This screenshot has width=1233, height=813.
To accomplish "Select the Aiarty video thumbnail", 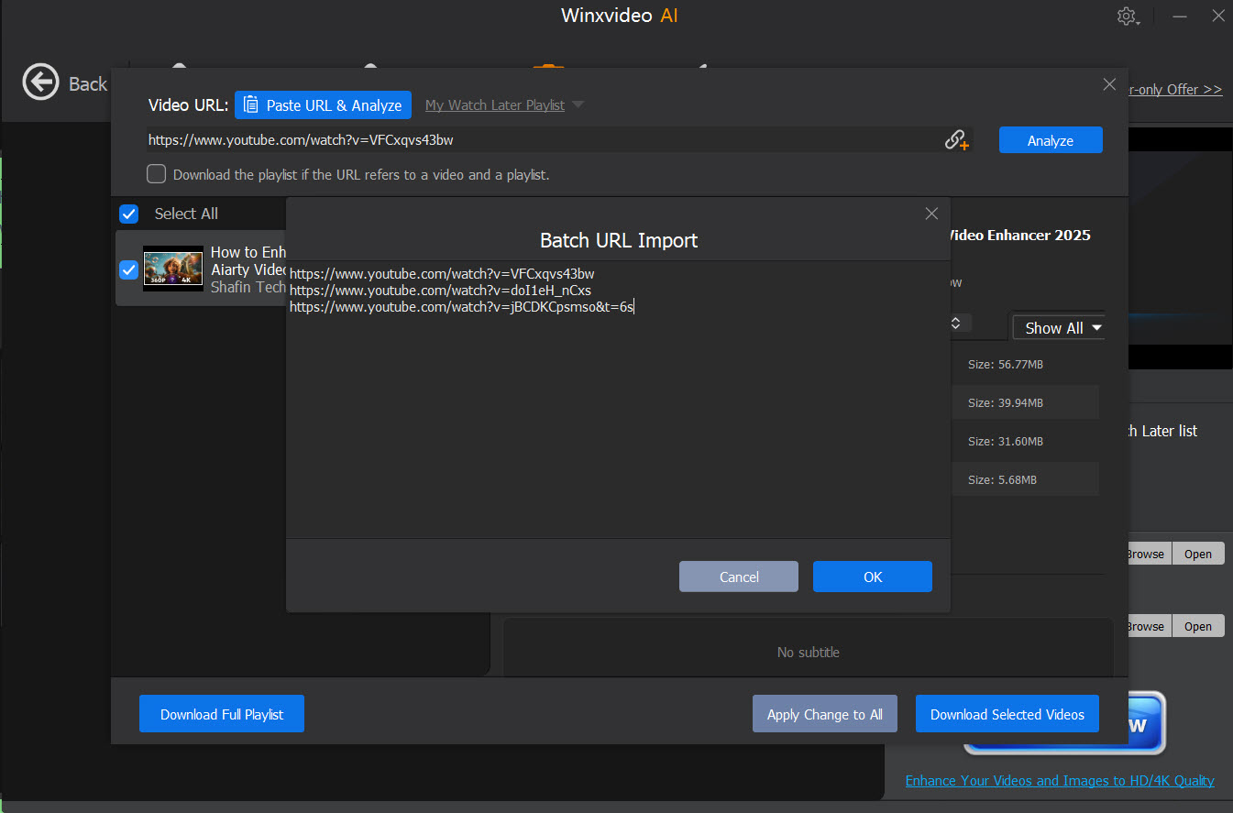I will click(x=172, y=269).
